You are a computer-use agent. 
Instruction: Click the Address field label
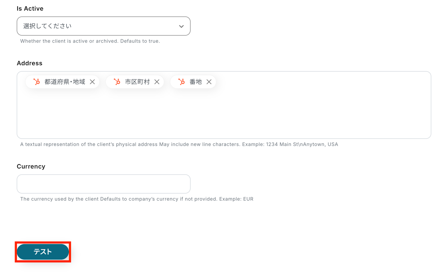[29, 63]
